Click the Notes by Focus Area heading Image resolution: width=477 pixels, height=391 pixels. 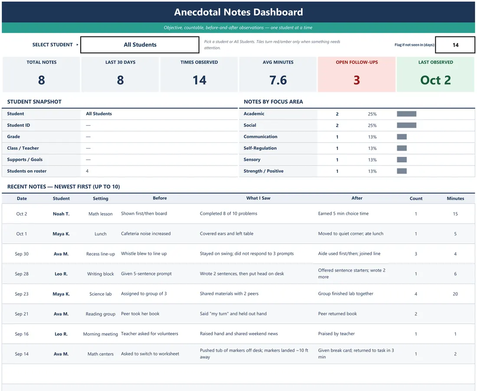click(x=273, y=102)
